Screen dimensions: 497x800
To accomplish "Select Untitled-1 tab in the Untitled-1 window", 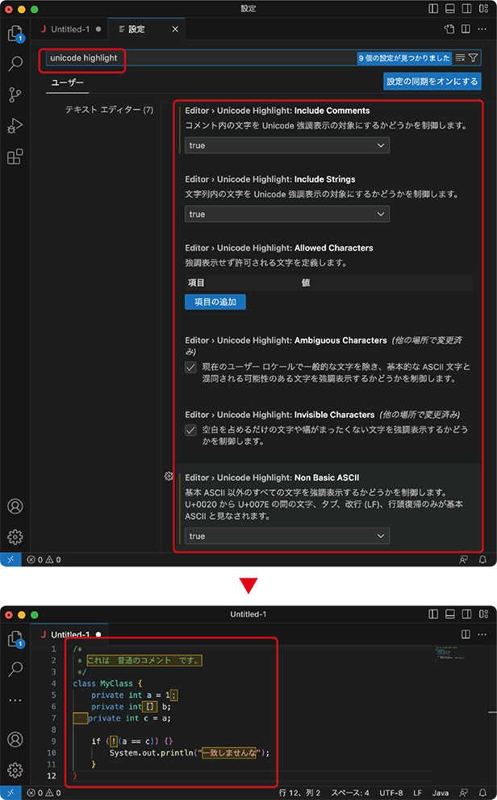I will click(70, 634).
